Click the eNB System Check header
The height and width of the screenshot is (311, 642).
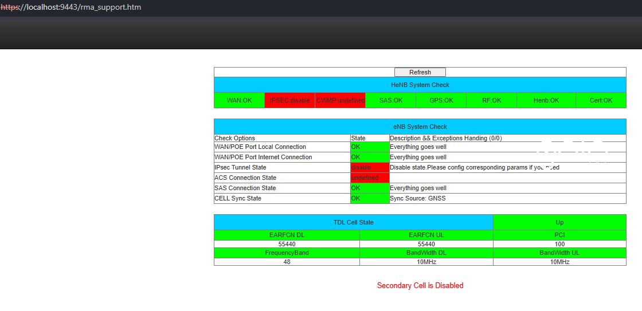(420, 127)
